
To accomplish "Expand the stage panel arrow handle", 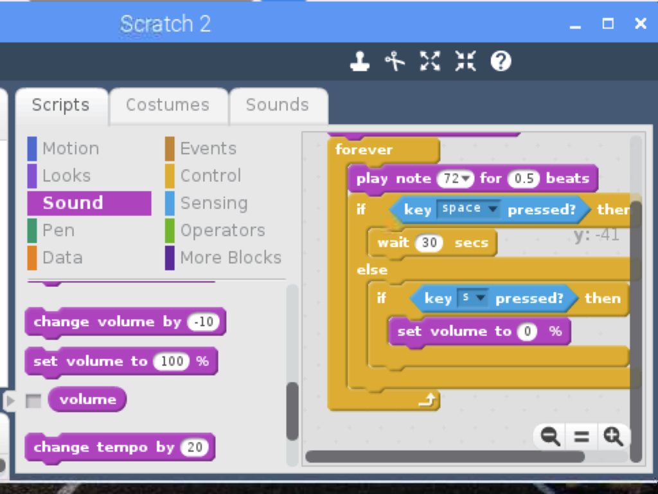I will click(x=10, y=401).
